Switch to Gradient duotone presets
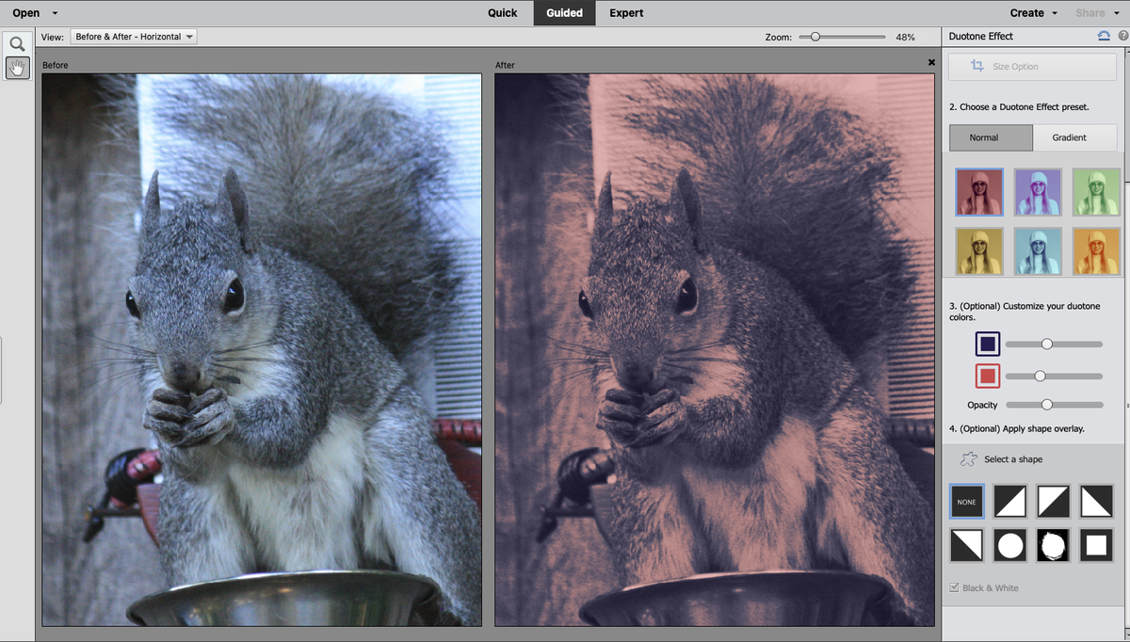 pos(1075,137)
